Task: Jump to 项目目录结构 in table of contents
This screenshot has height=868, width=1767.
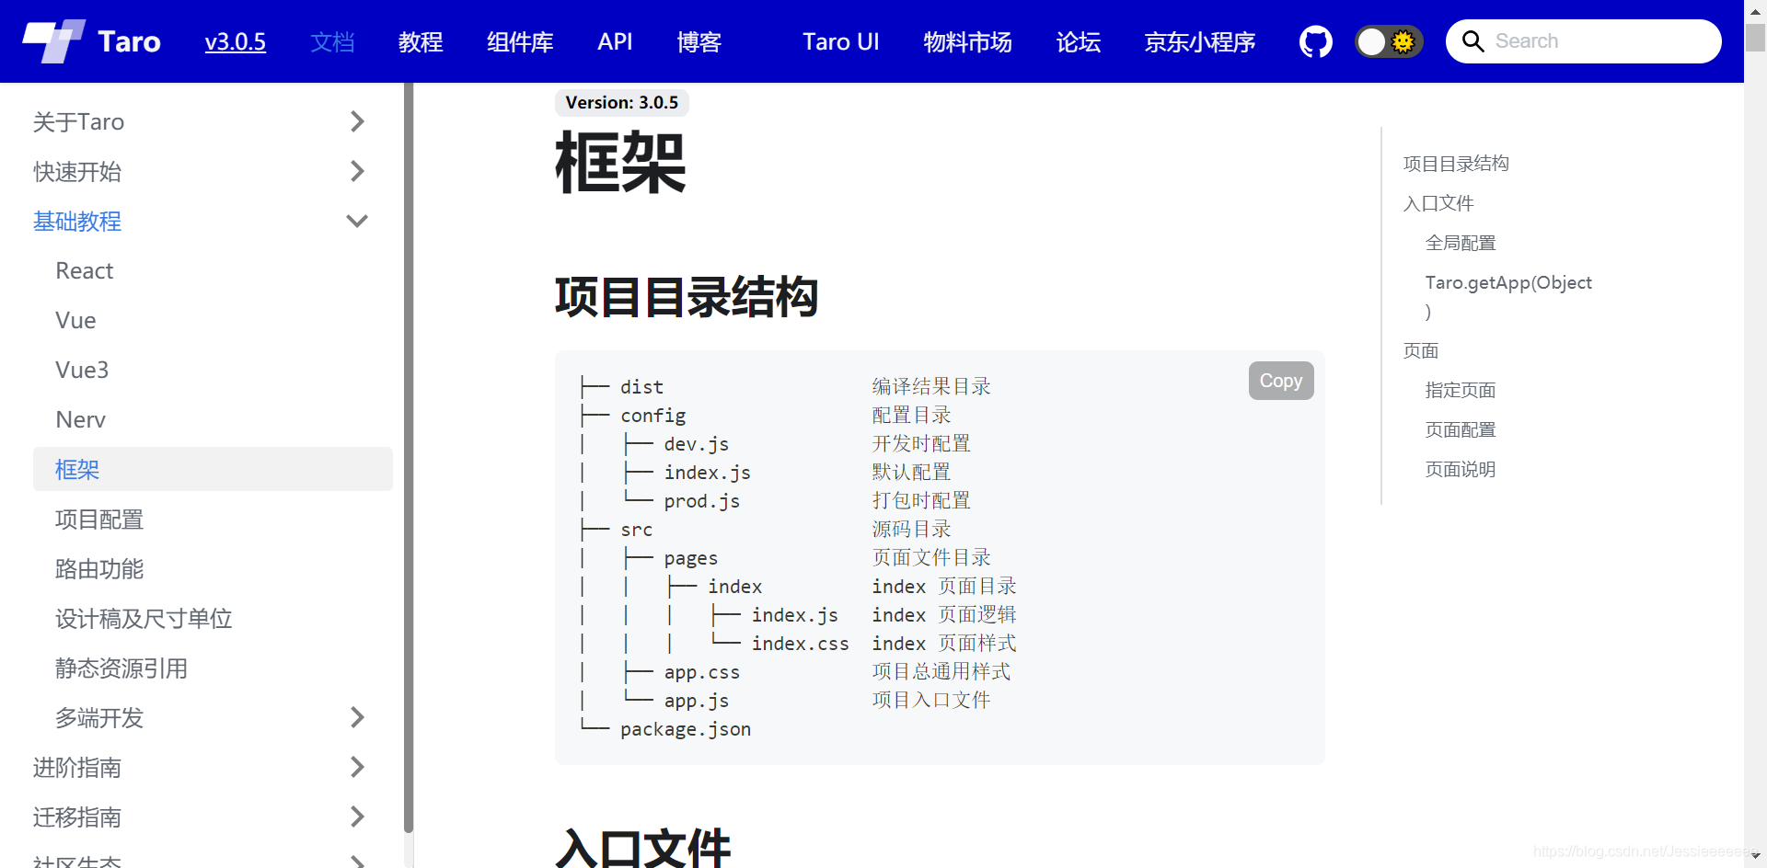Action: [1456, 164]
